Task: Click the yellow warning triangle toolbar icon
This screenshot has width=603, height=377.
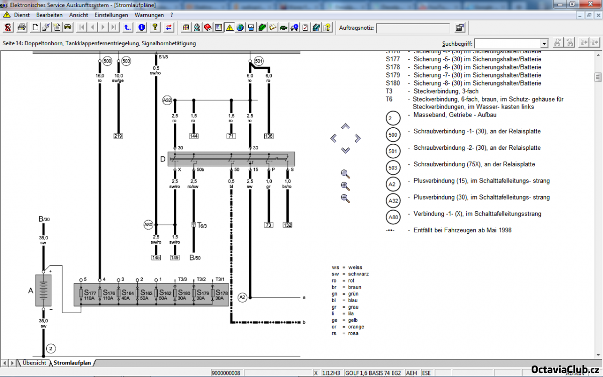Action: pos(229,27)
